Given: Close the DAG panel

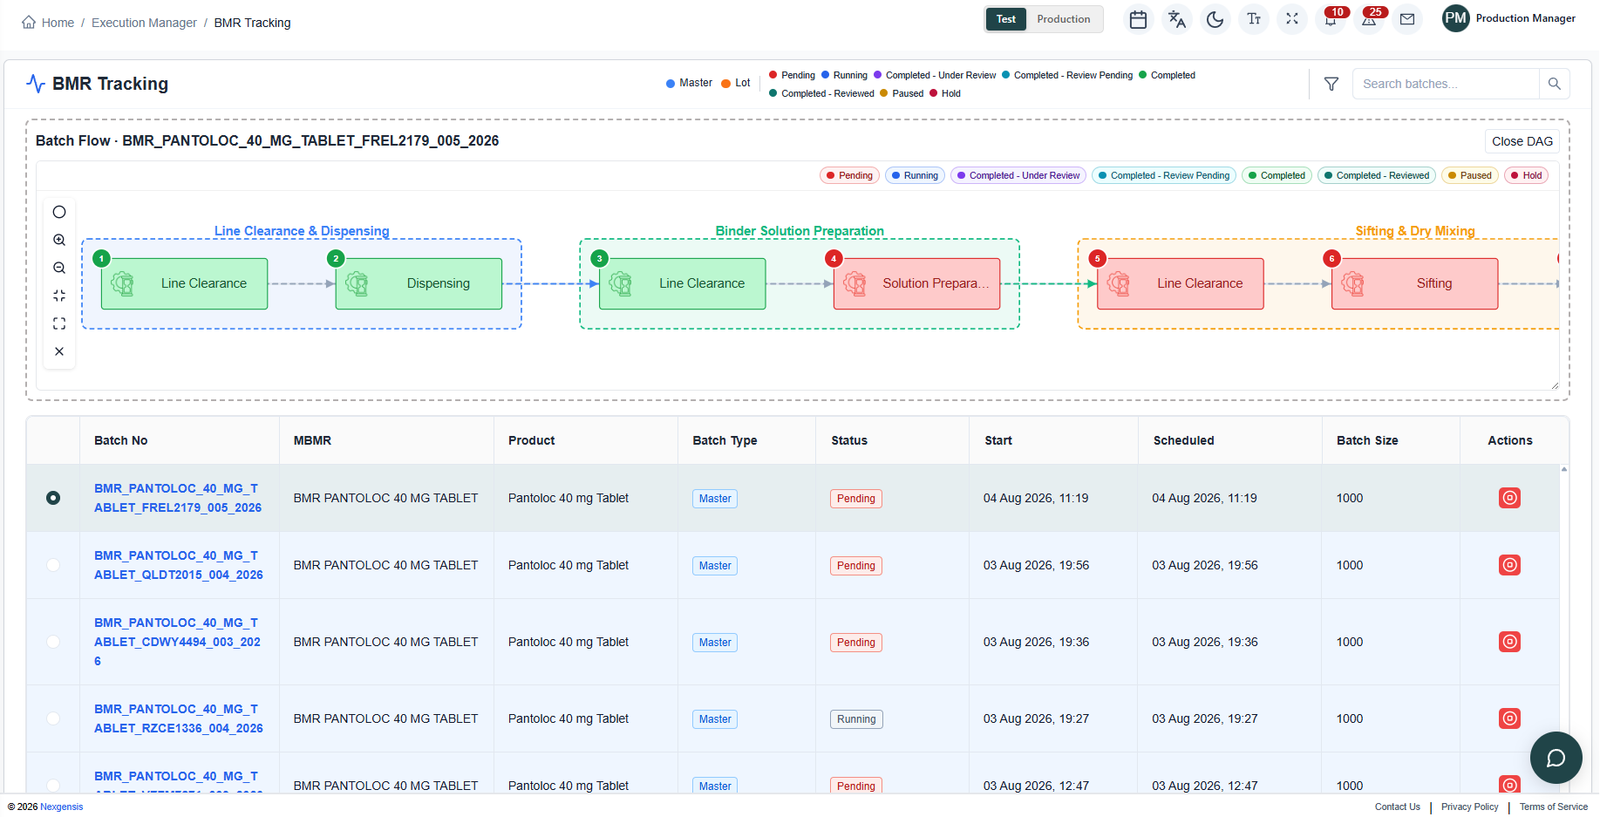Looking at the screenshot, I should (1522, 141).
